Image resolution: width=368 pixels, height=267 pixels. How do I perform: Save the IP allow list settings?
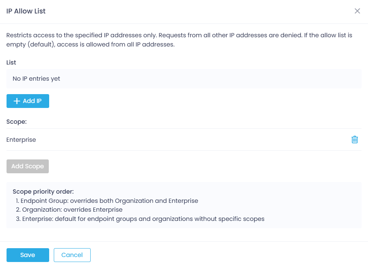pos(27,255)
